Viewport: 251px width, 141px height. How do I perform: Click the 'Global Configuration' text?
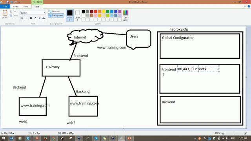click(178, 38)
